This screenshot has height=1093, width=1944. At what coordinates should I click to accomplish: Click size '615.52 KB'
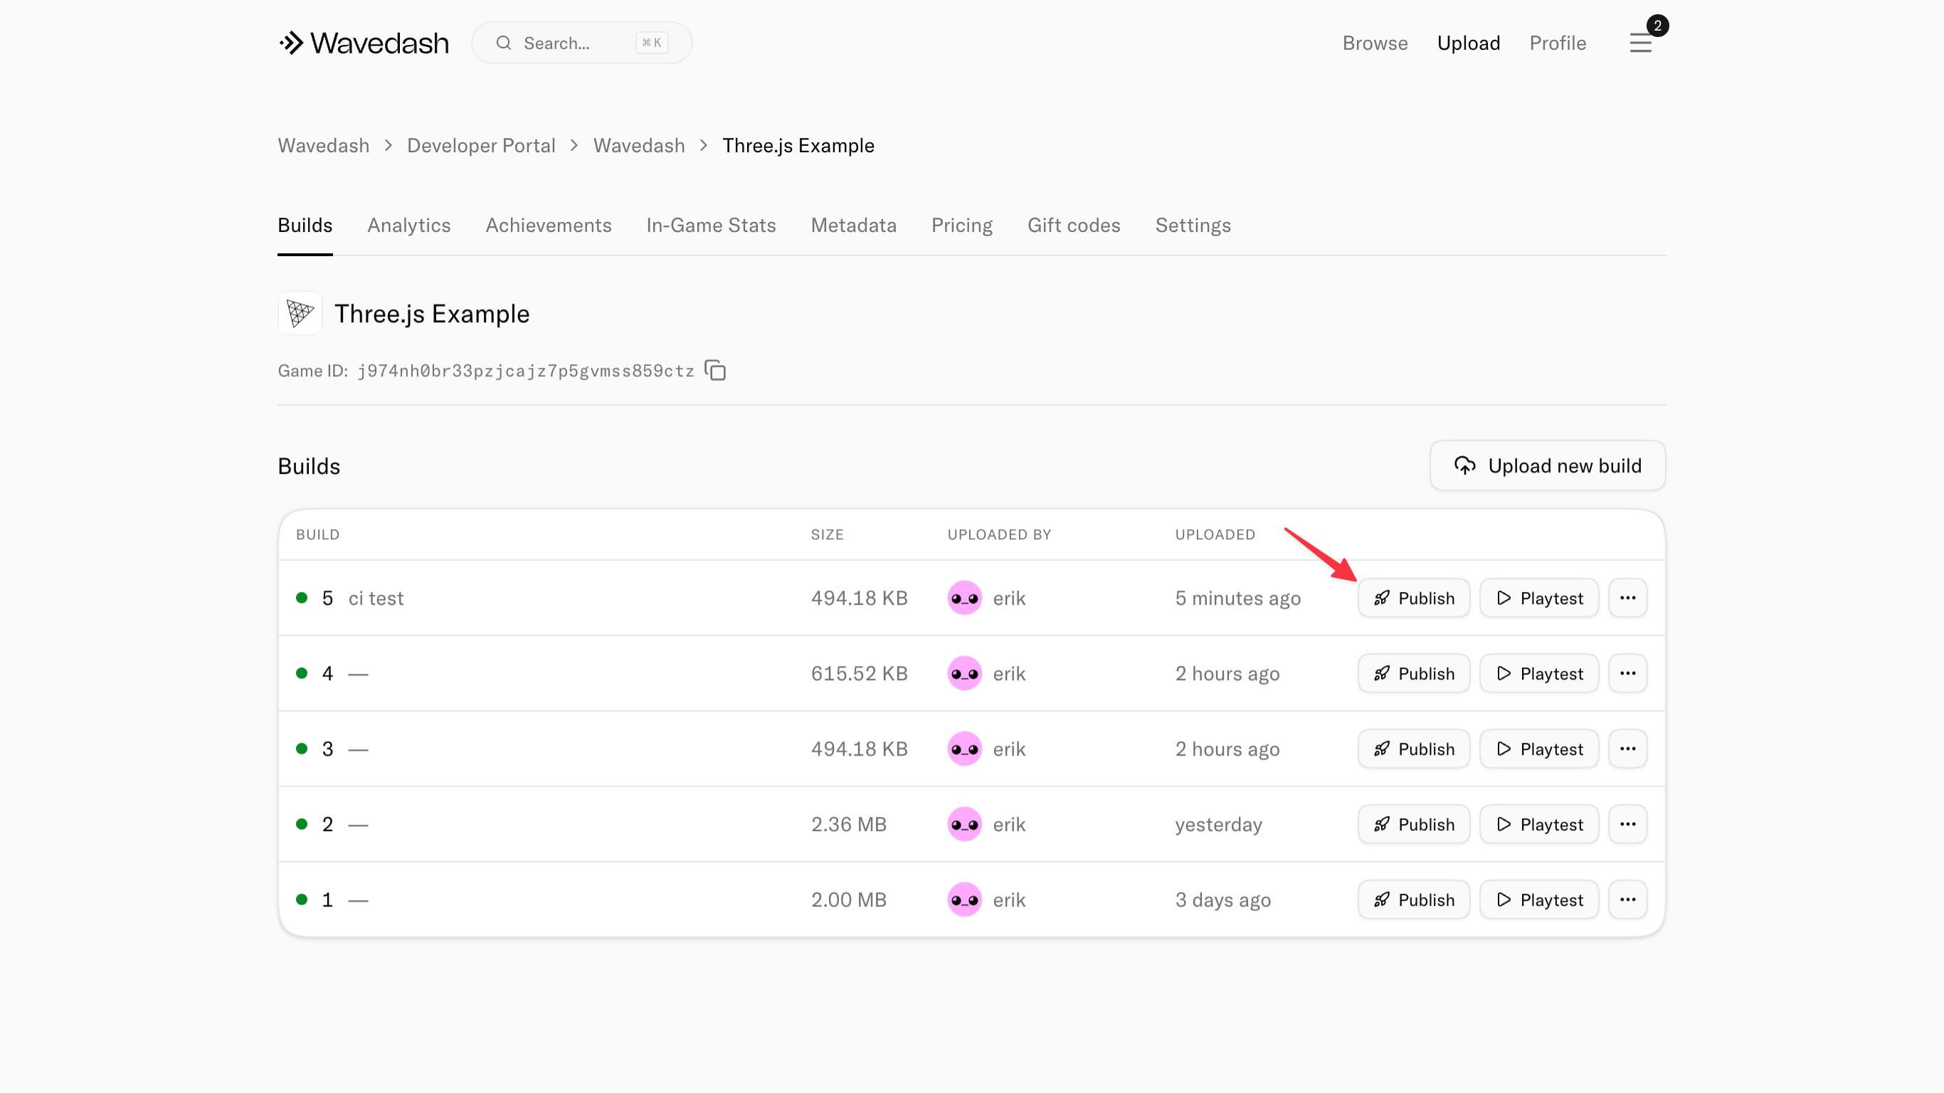[x=859, y=673]
